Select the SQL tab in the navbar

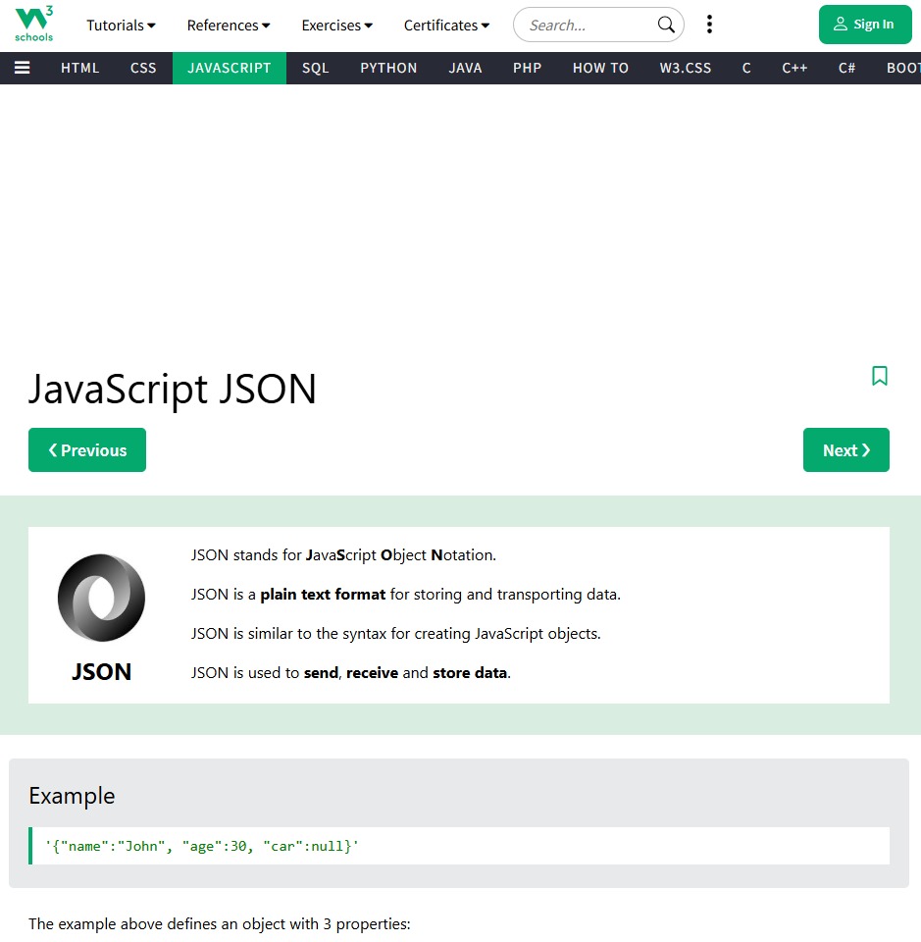[314, 68]
